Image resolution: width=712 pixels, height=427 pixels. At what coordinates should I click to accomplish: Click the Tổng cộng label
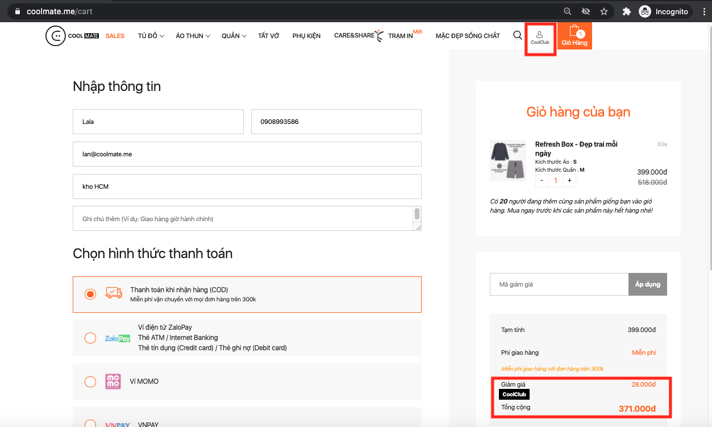click(x=516, y=407)
